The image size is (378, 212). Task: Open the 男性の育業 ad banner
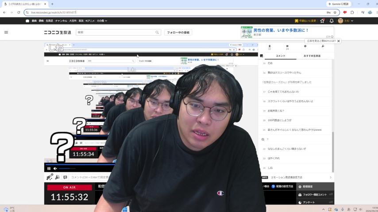coord(287,32)
